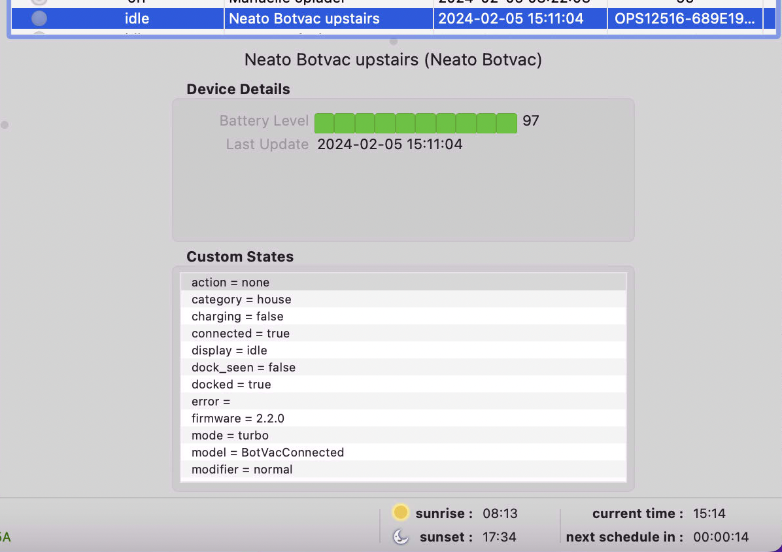Screen dimensions: 782x552
Task: Click the 'Device Details' heading
Action: click(x=238, y=89)
